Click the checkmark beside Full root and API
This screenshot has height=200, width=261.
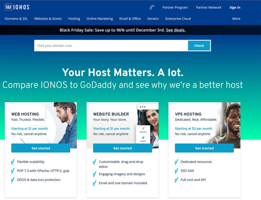[176, 180]
